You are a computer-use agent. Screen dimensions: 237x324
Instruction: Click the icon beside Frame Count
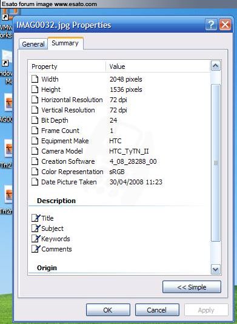click(35, 131)
